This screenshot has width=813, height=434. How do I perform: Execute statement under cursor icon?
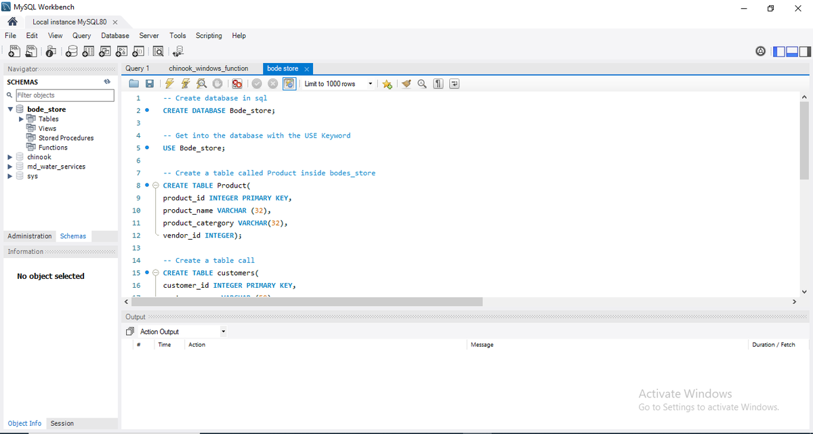185,84
